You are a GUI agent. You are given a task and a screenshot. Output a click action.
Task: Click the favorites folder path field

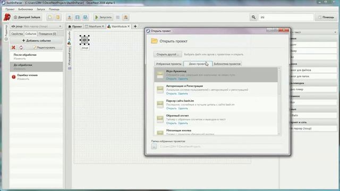(x=220, y=146)
